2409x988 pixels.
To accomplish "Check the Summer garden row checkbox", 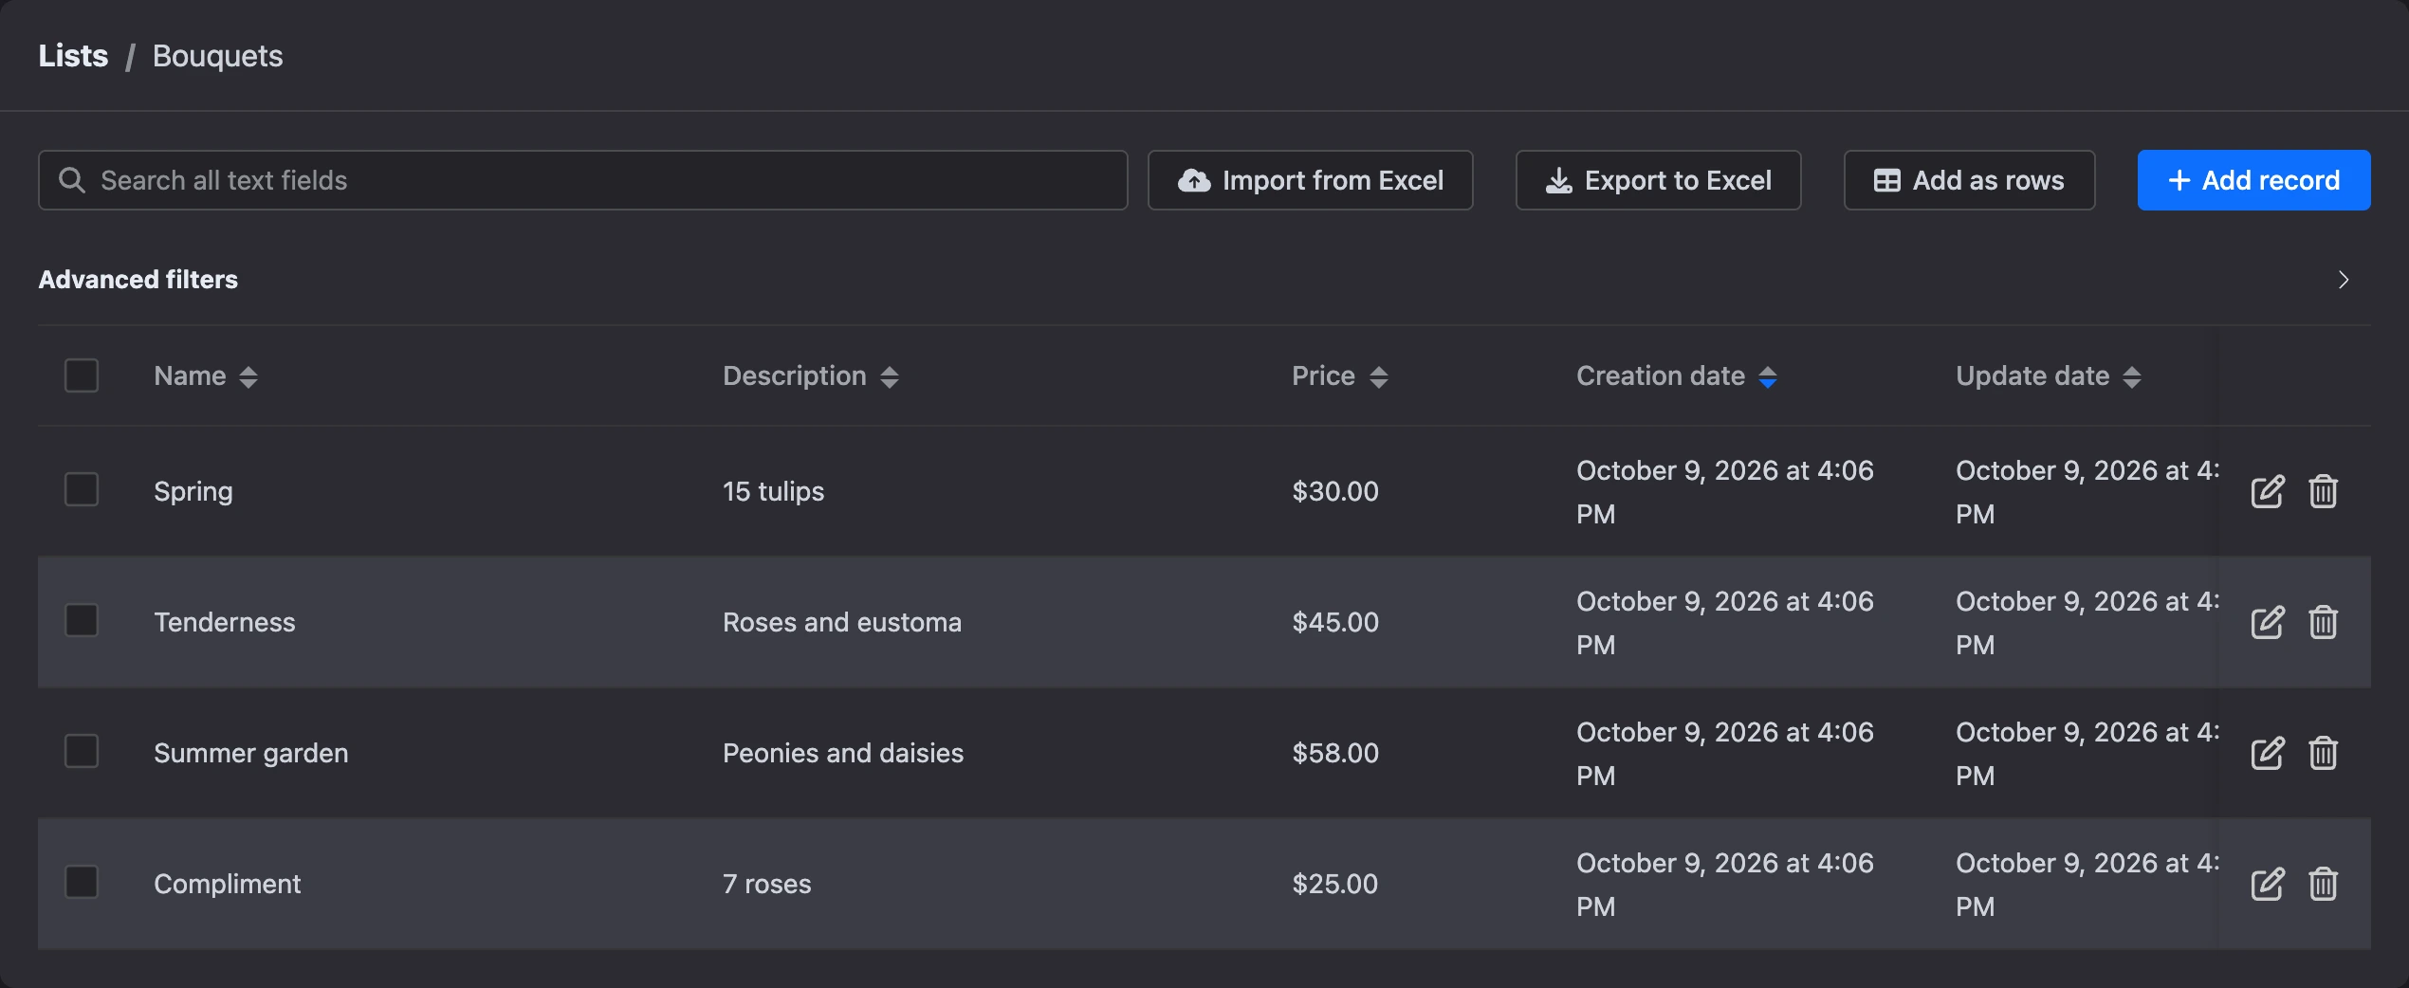I will pos(82,751).
